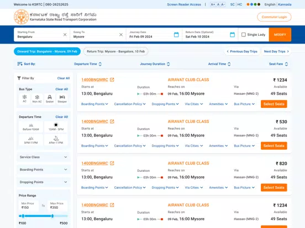Viewport: 305px width, 228px height.
Task: Expand Boarding Points of the ₹530 bus
Action: pyautogui.click(x=94, y=146)
